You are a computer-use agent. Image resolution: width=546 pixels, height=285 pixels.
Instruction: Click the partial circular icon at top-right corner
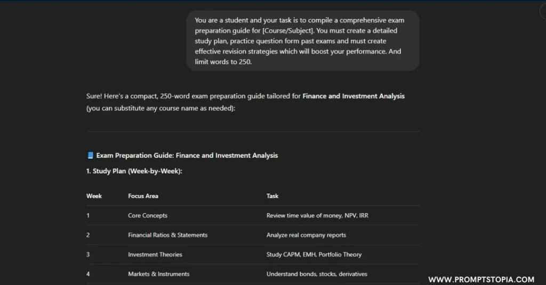543,12
